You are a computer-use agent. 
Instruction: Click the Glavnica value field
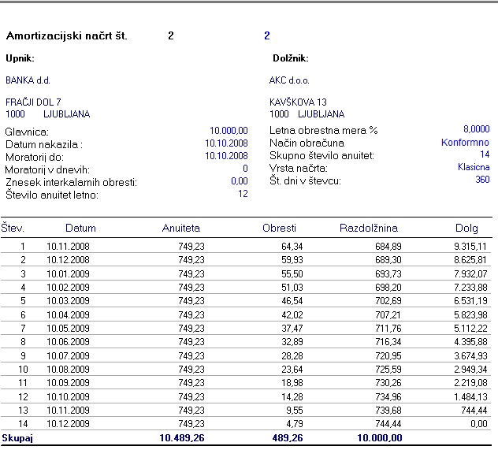[229, 131]
